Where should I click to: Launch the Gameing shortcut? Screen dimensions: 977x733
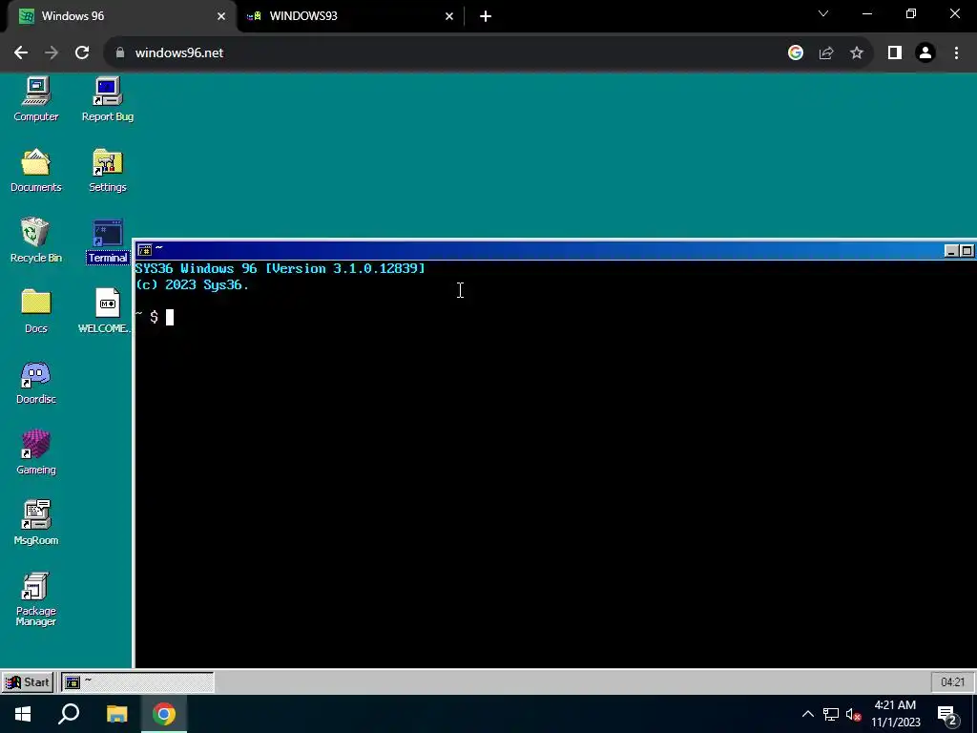[36, 452]
